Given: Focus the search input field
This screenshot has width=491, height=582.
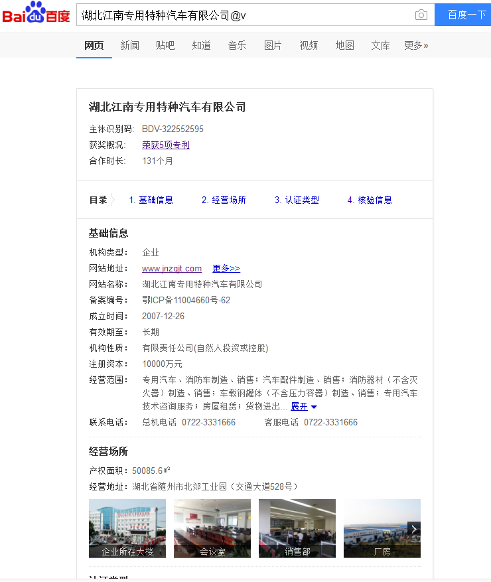Looking at the screenshot, I should [x=245, y=15].
